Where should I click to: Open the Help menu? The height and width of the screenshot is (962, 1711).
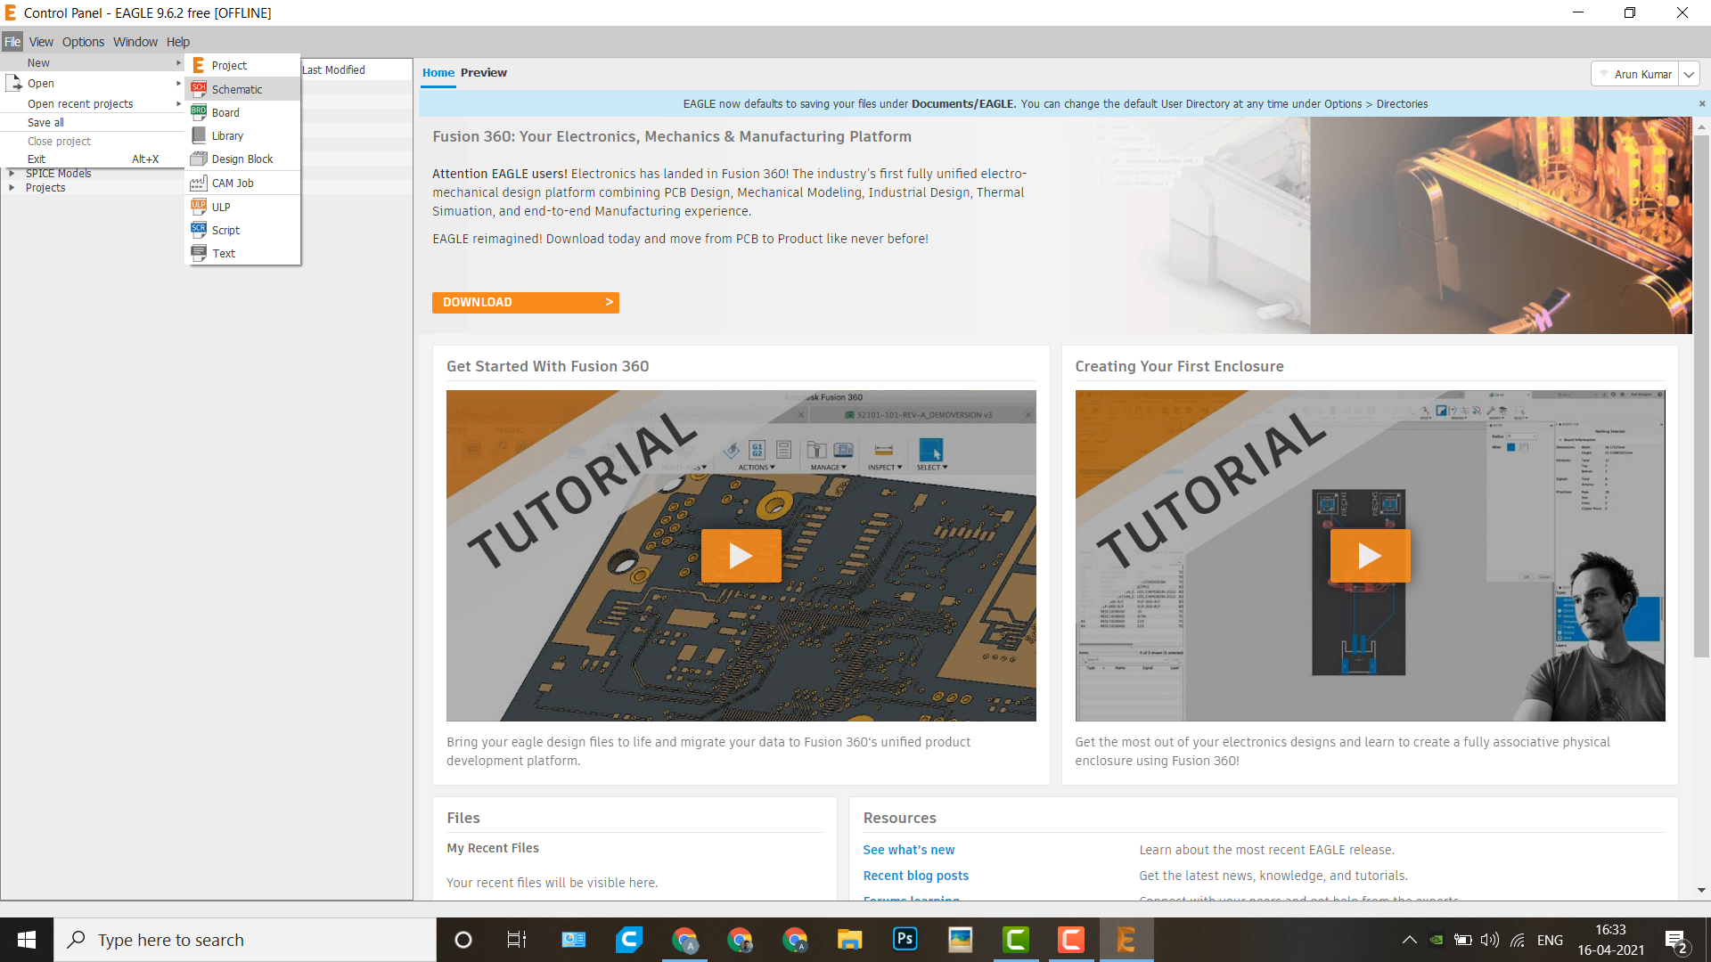pyautogui.click(x=178, y=42)
